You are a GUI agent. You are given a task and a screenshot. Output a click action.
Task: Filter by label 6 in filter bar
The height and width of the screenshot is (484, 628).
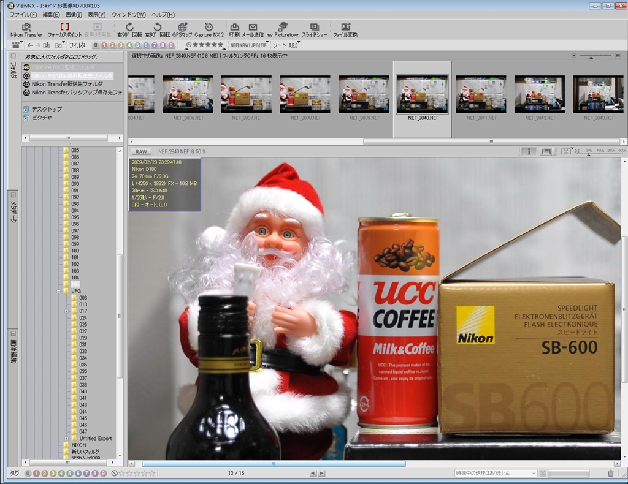pos(146,45)
